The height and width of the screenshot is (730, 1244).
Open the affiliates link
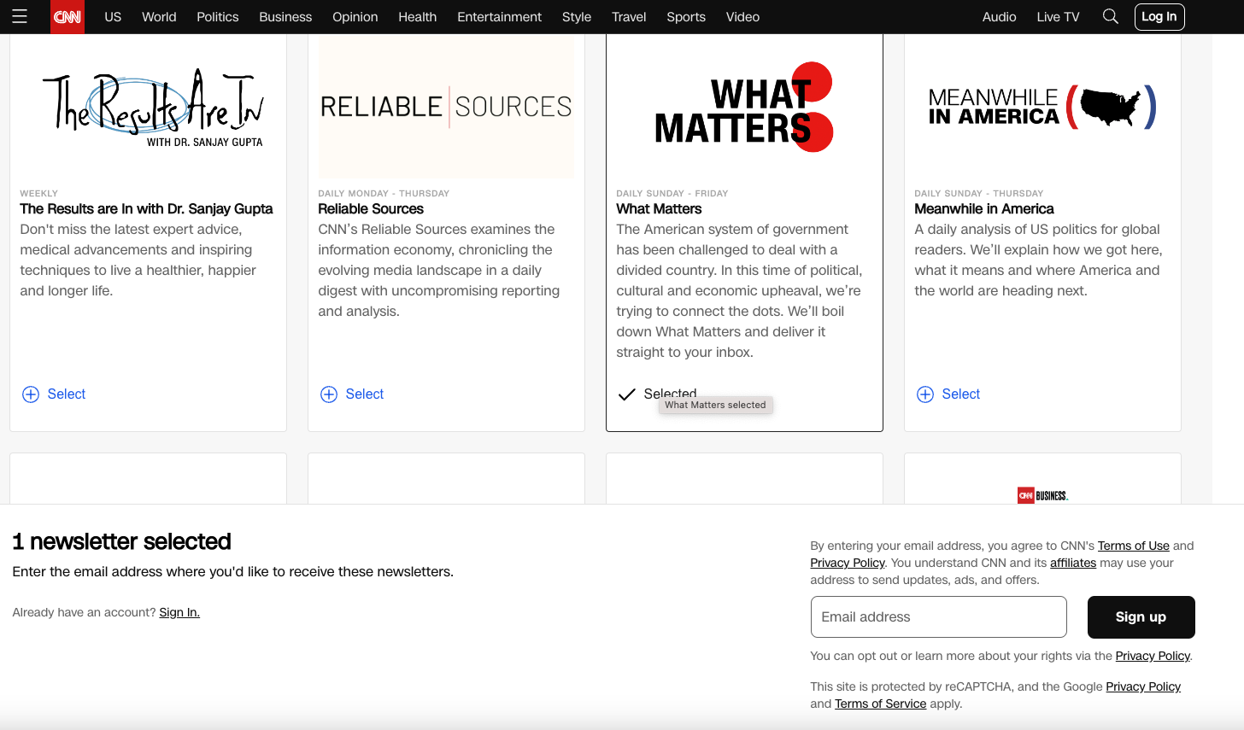(x=1073, y=563)
